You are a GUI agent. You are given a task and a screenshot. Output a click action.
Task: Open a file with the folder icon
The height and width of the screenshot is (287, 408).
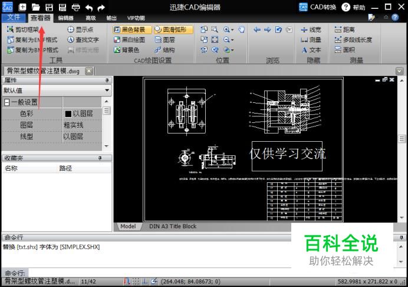[x=35, y=7]
